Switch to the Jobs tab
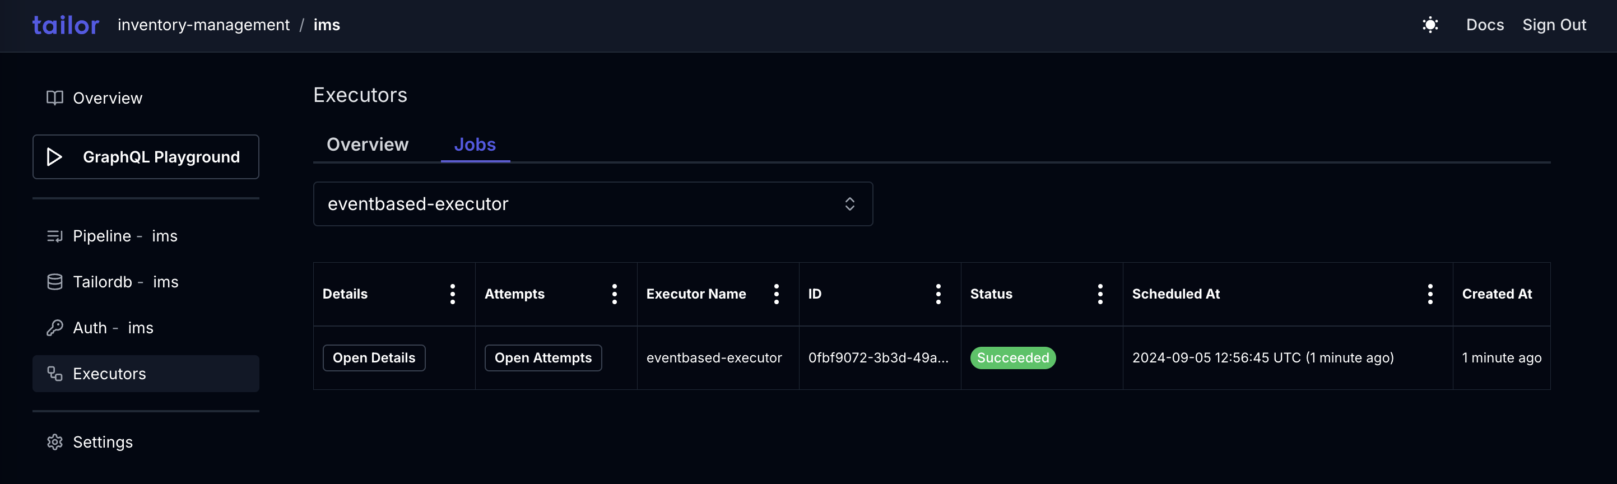Viewport: 1617px width, 484px height. pos(475,145)
